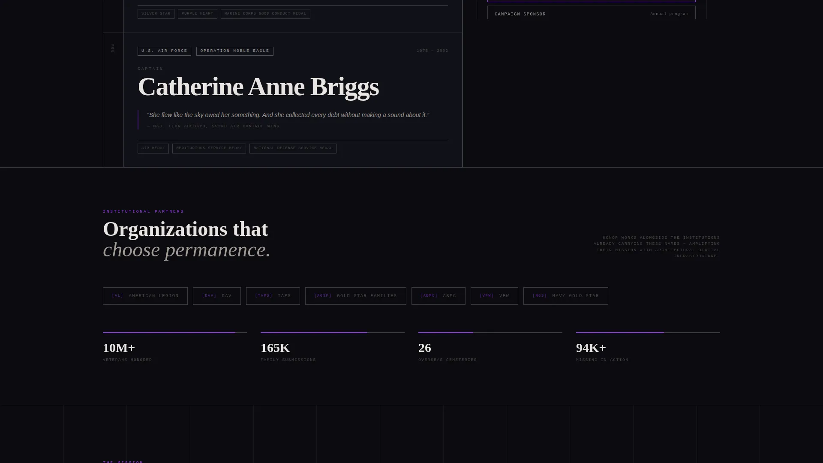Open the Operation Noble Eagle tag
The image size is (823, 463).
coord(234,51)
